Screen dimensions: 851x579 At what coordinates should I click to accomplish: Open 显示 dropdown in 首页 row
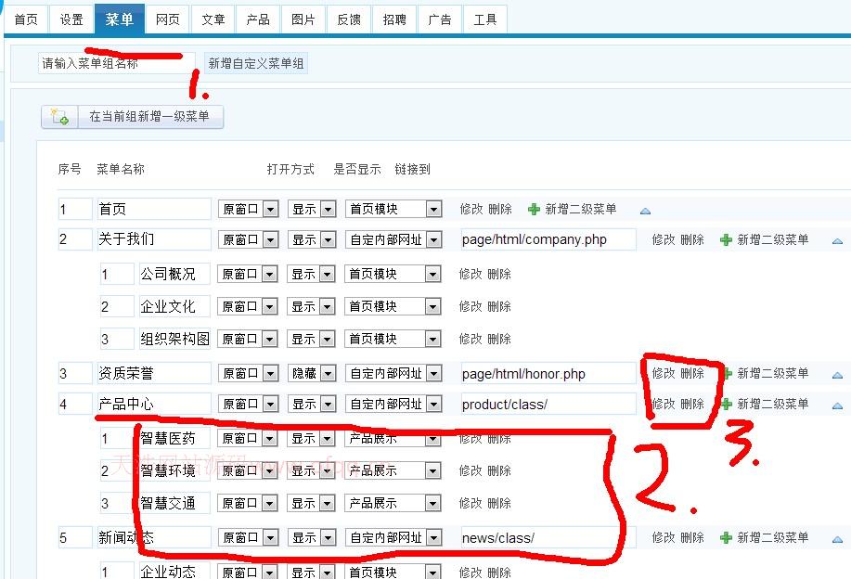[312, 209]
